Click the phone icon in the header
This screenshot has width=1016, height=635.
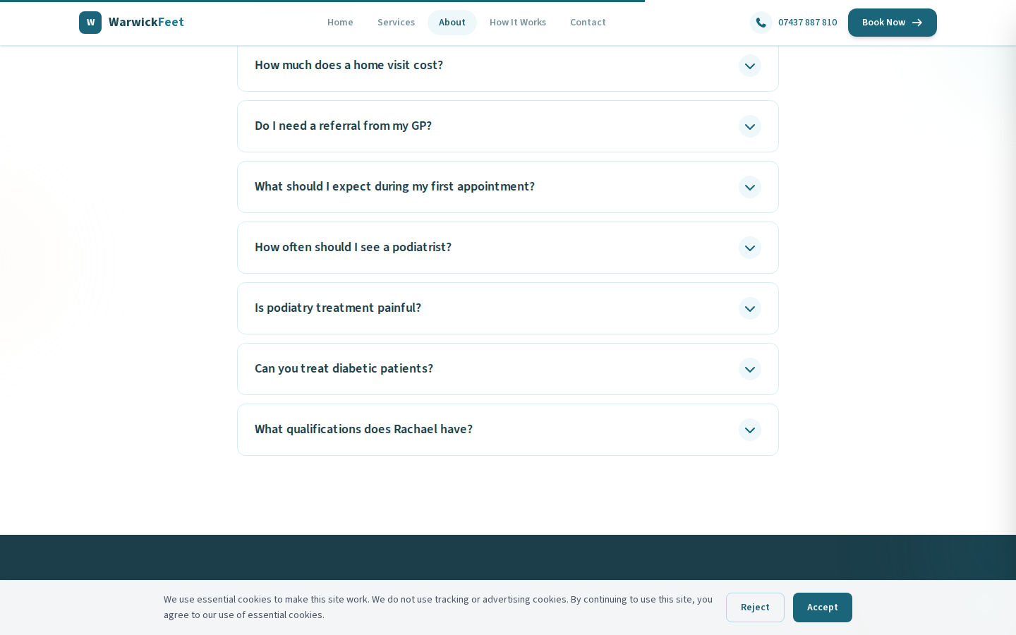(761, 23)
